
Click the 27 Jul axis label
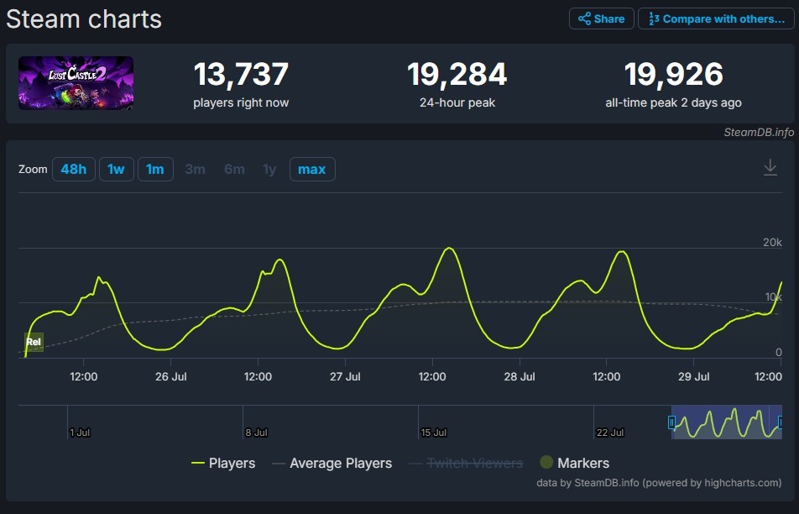(345, 377)
